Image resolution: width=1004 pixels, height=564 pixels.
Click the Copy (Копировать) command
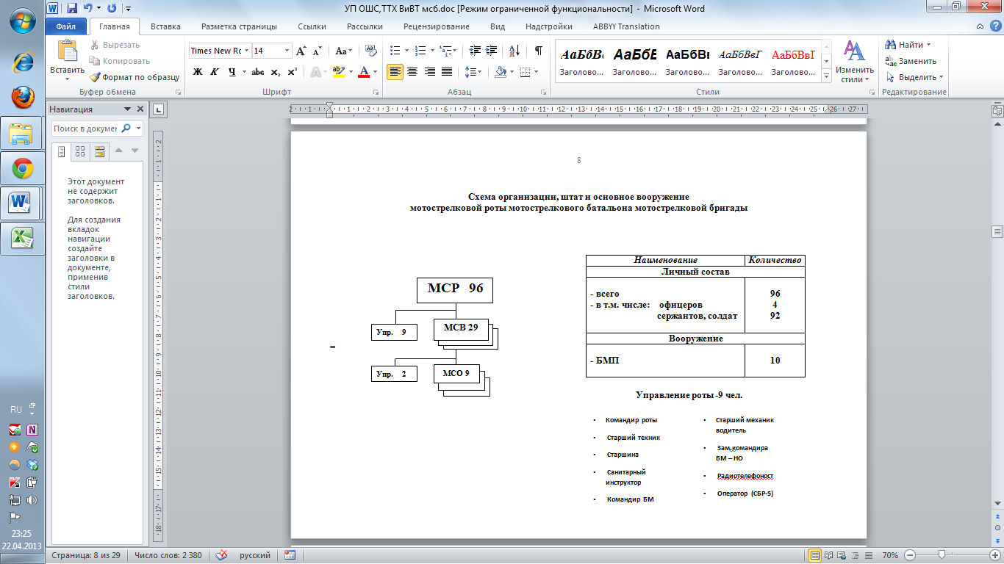tap(120, 61)
